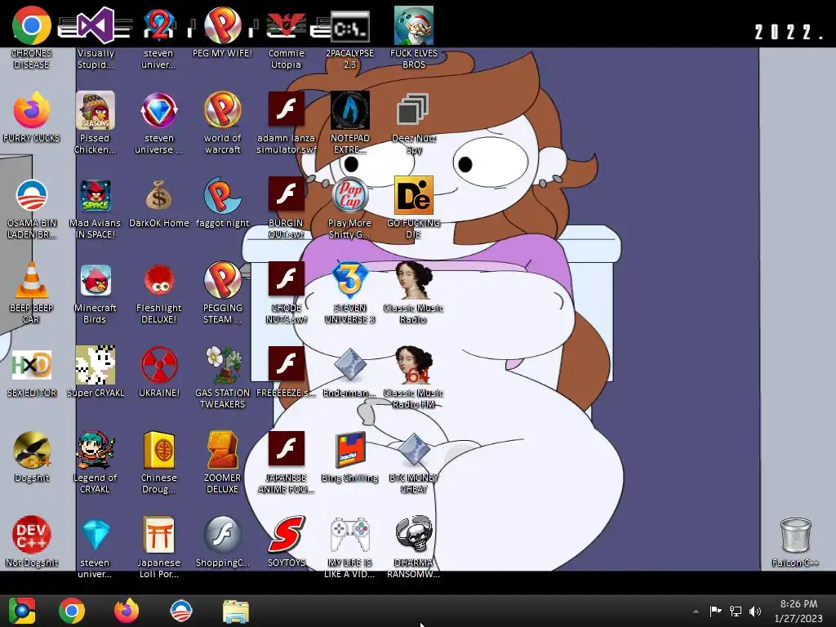
Task: Launch the BEEP BEEP CAR VLC cone icon
Action: click(x=32, y=281)
